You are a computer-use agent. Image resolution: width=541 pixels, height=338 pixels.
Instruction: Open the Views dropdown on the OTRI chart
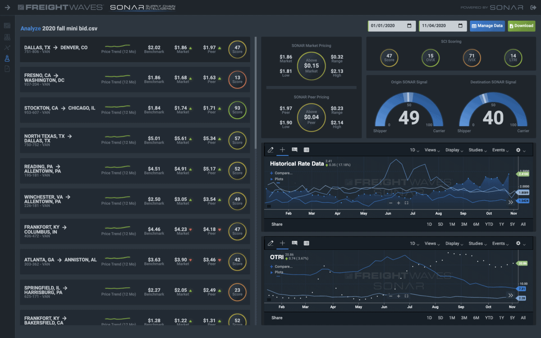[432, 243]
